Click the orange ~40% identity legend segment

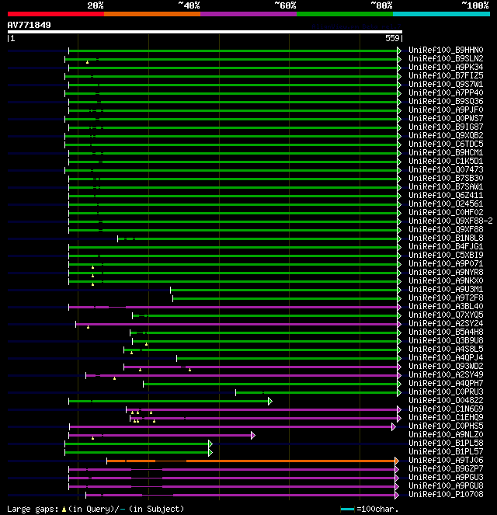coord(152,14)
